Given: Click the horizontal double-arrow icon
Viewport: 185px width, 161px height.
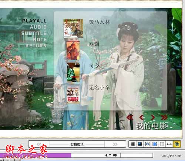Looking at the screenshot, I should pos(169,144).
